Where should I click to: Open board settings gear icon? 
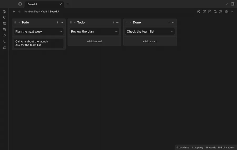tap(226, 12)
